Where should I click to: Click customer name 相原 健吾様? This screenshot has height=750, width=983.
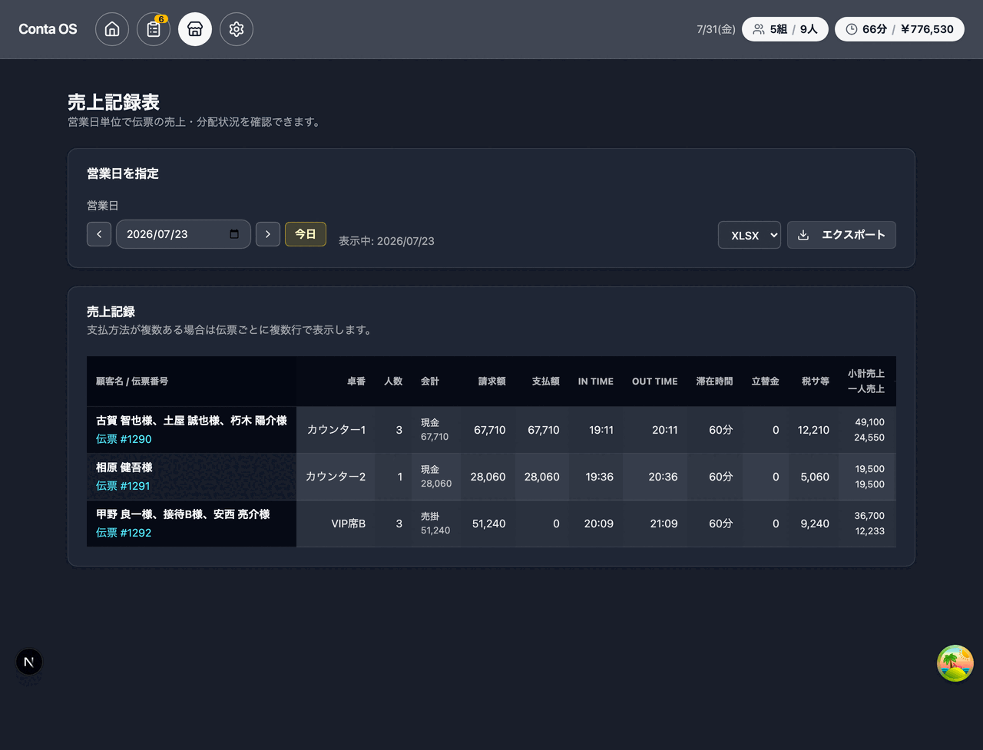(x=124, y=468)
